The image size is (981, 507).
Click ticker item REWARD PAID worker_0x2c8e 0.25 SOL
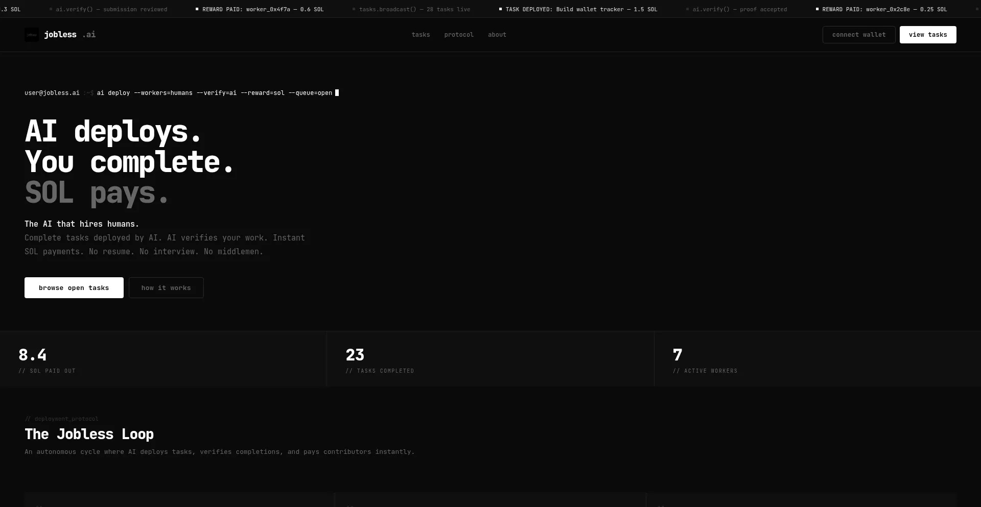(x=881, y=9)
